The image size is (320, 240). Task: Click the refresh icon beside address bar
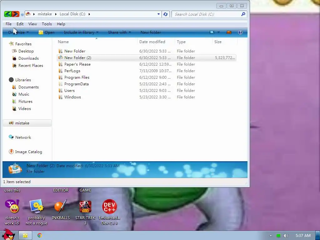point(166,14)
